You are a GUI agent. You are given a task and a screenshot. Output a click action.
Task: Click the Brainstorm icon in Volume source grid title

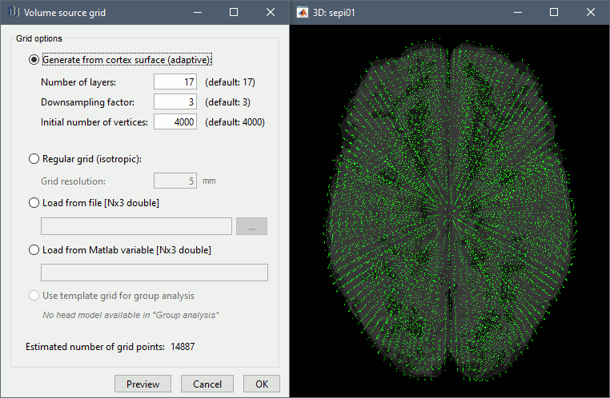point(13,13)
